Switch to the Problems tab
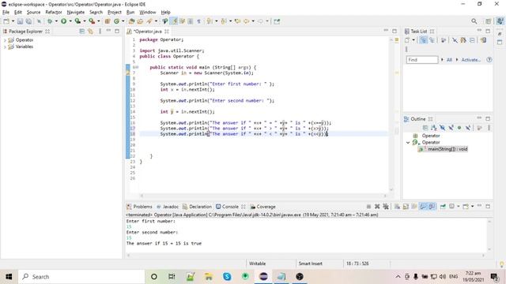This screenshot has width=506, height=284. click(139, 207)
